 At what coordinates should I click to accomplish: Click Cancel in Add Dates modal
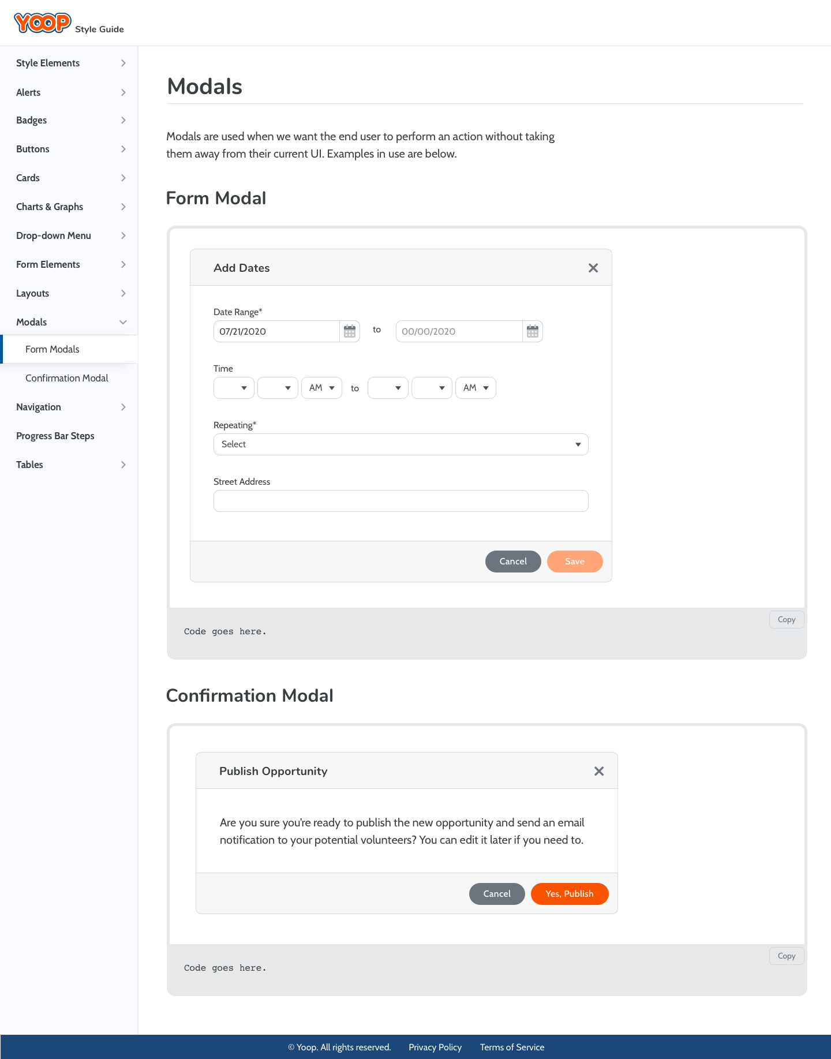[513, 562]
